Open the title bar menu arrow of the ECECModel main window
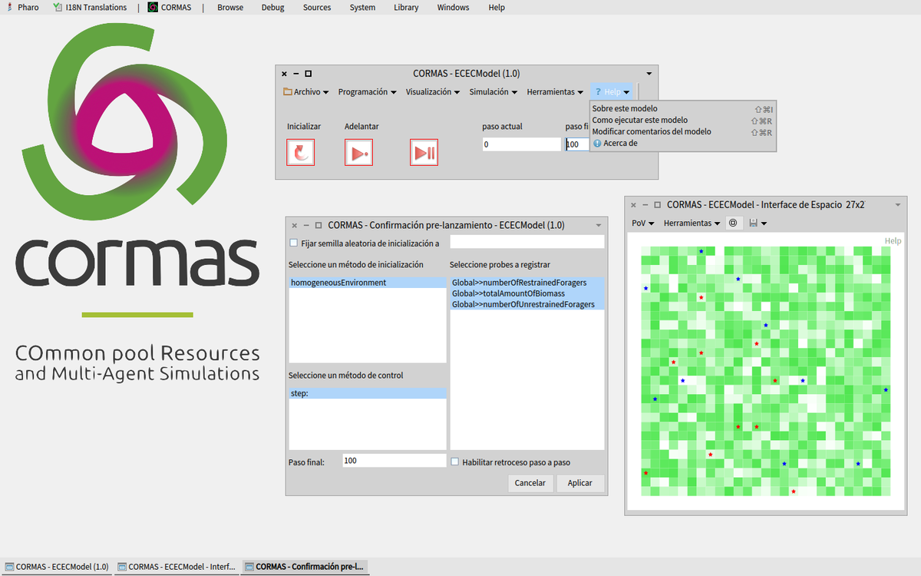 point(649,74)
